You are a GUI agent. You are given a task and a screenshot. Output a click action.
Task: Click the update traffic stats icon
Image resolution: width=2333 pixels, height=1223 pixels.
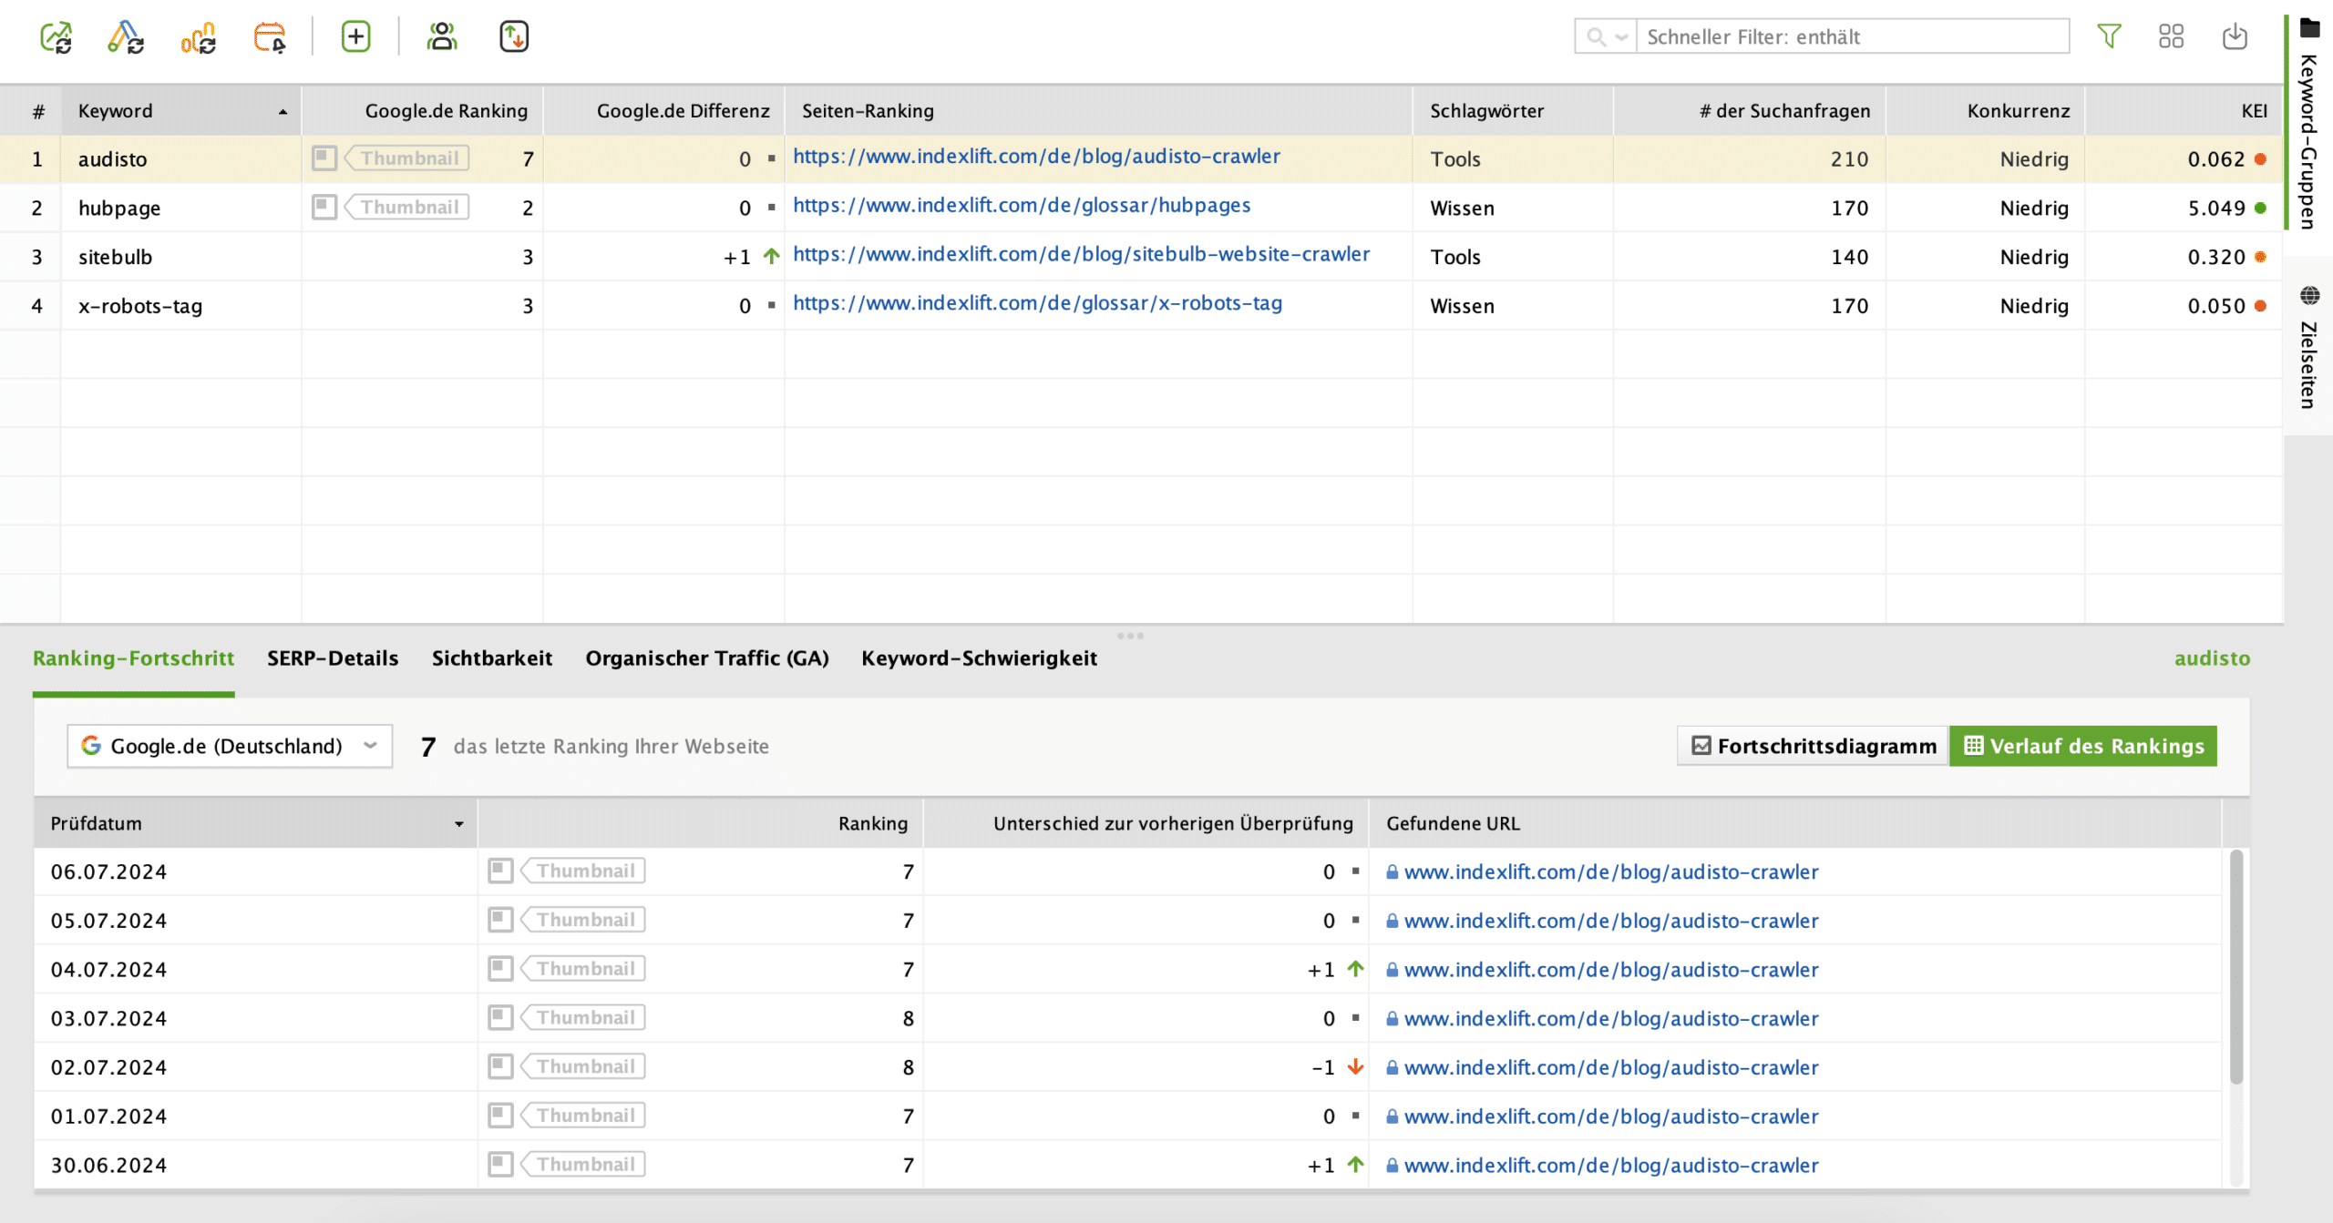click(199, 37)
